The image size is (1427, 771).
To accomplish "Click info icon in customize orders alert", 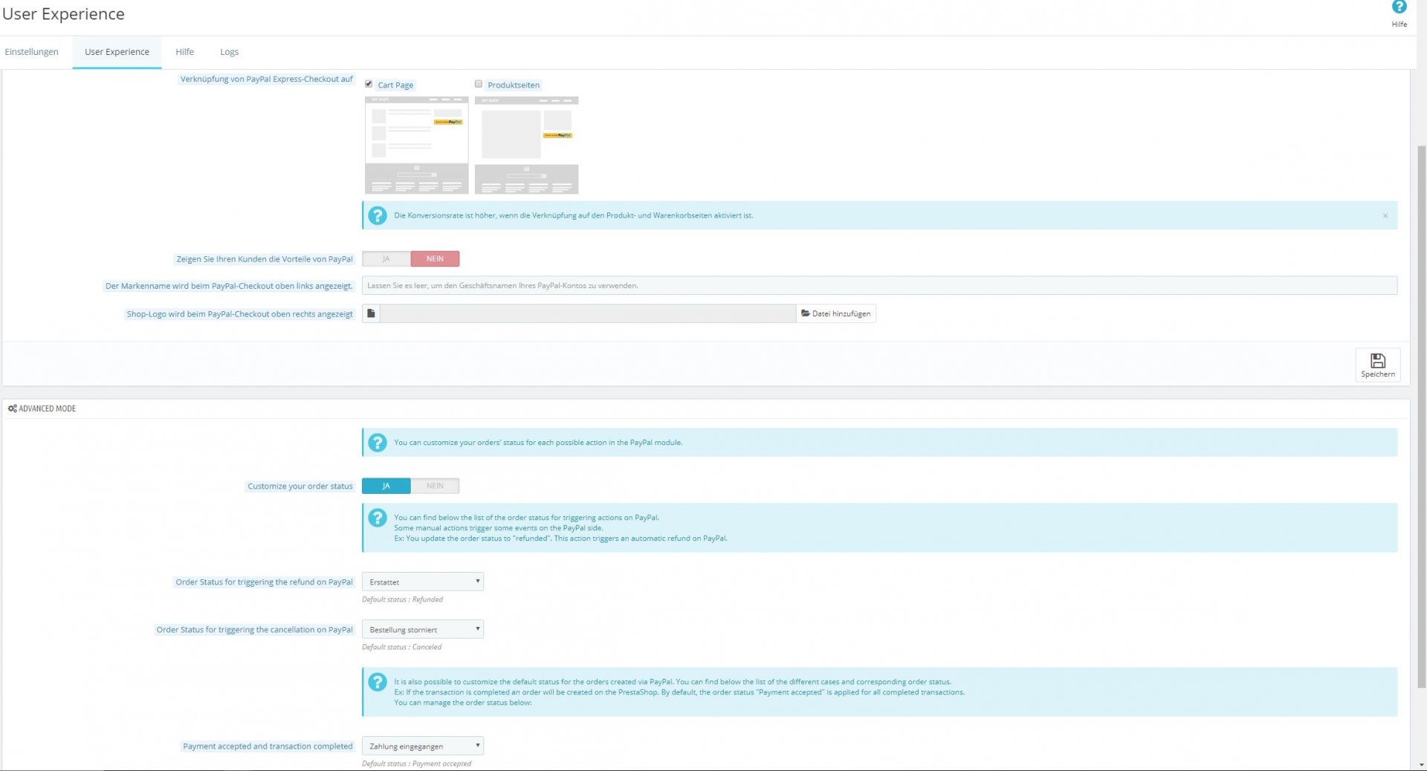I will [378, 443].
